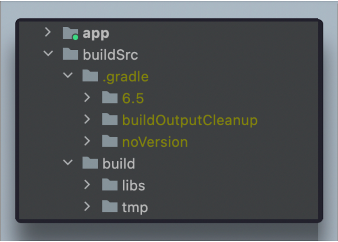Screen dimensions: 338x242
Task: Collapse the .gradle directory
Action: [68, 75]
